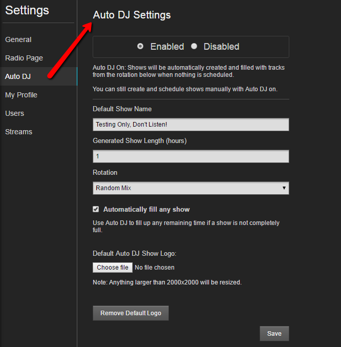This screenshot has height=347, width=341.
Task: Select the Disabled radio button
Action: coord(194,46)
